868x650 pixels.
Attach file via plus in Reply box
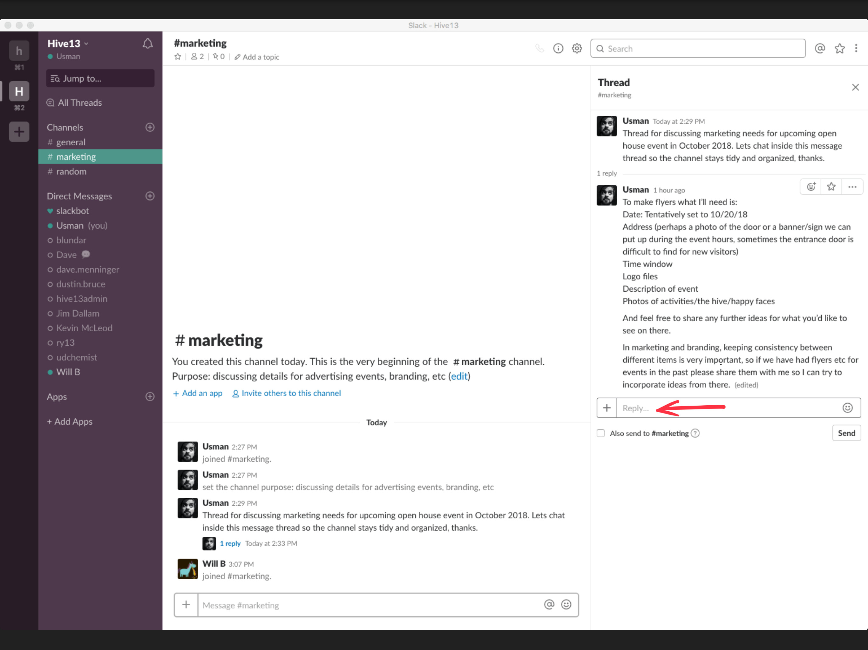(x=607, y=408)
